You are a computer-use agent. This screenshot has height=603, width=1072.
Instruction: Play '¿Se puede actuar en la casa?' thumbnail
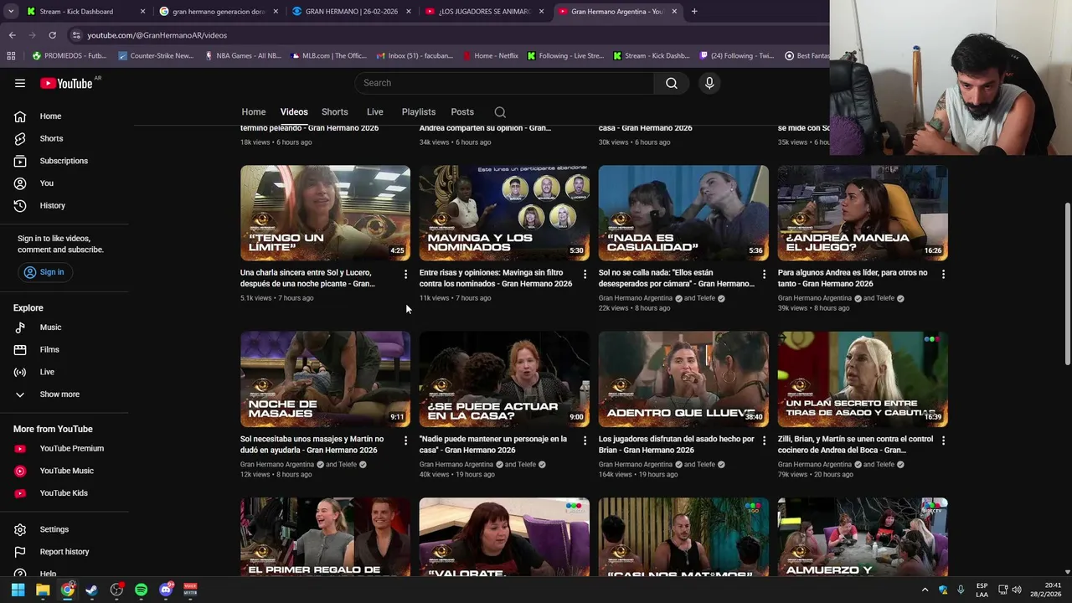click(x=504, y=379)
